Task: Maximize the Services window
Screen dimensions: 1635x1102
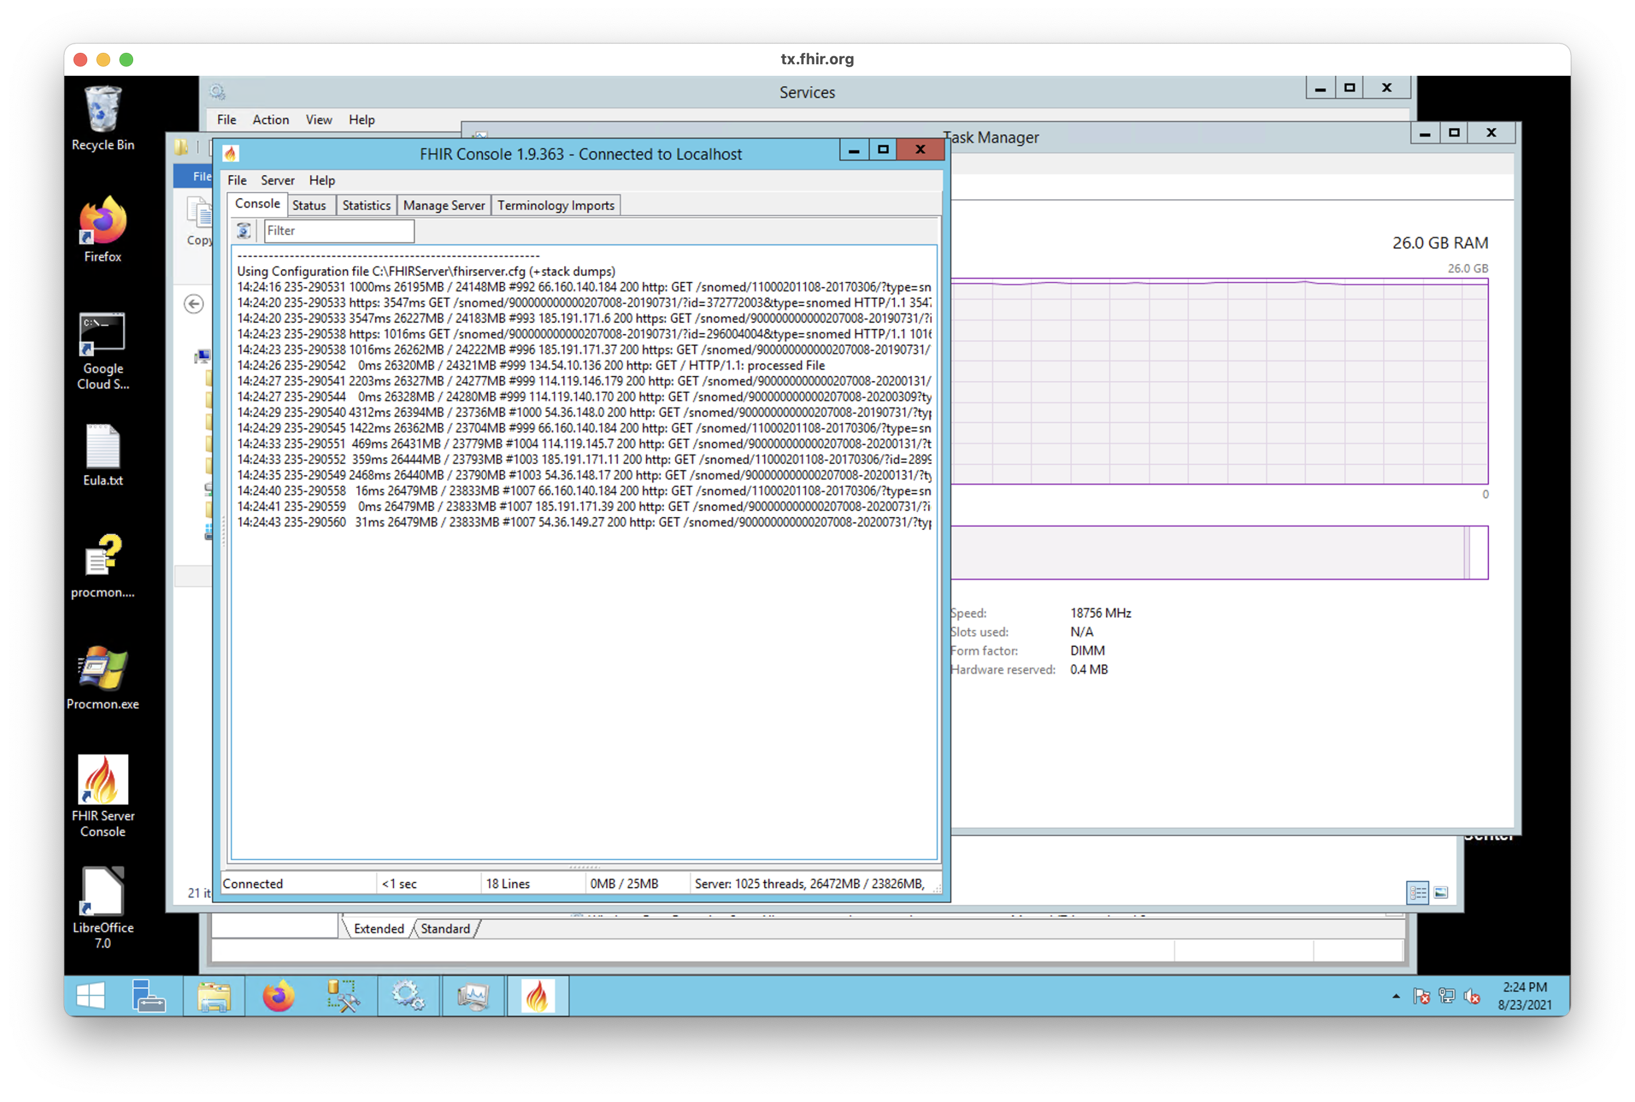Action: pyautogui.click(x=1349, y=88)
